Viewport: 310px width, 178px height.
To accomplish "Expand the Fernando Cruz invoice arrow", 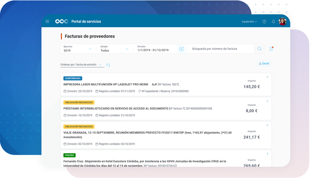I will 267,154.
